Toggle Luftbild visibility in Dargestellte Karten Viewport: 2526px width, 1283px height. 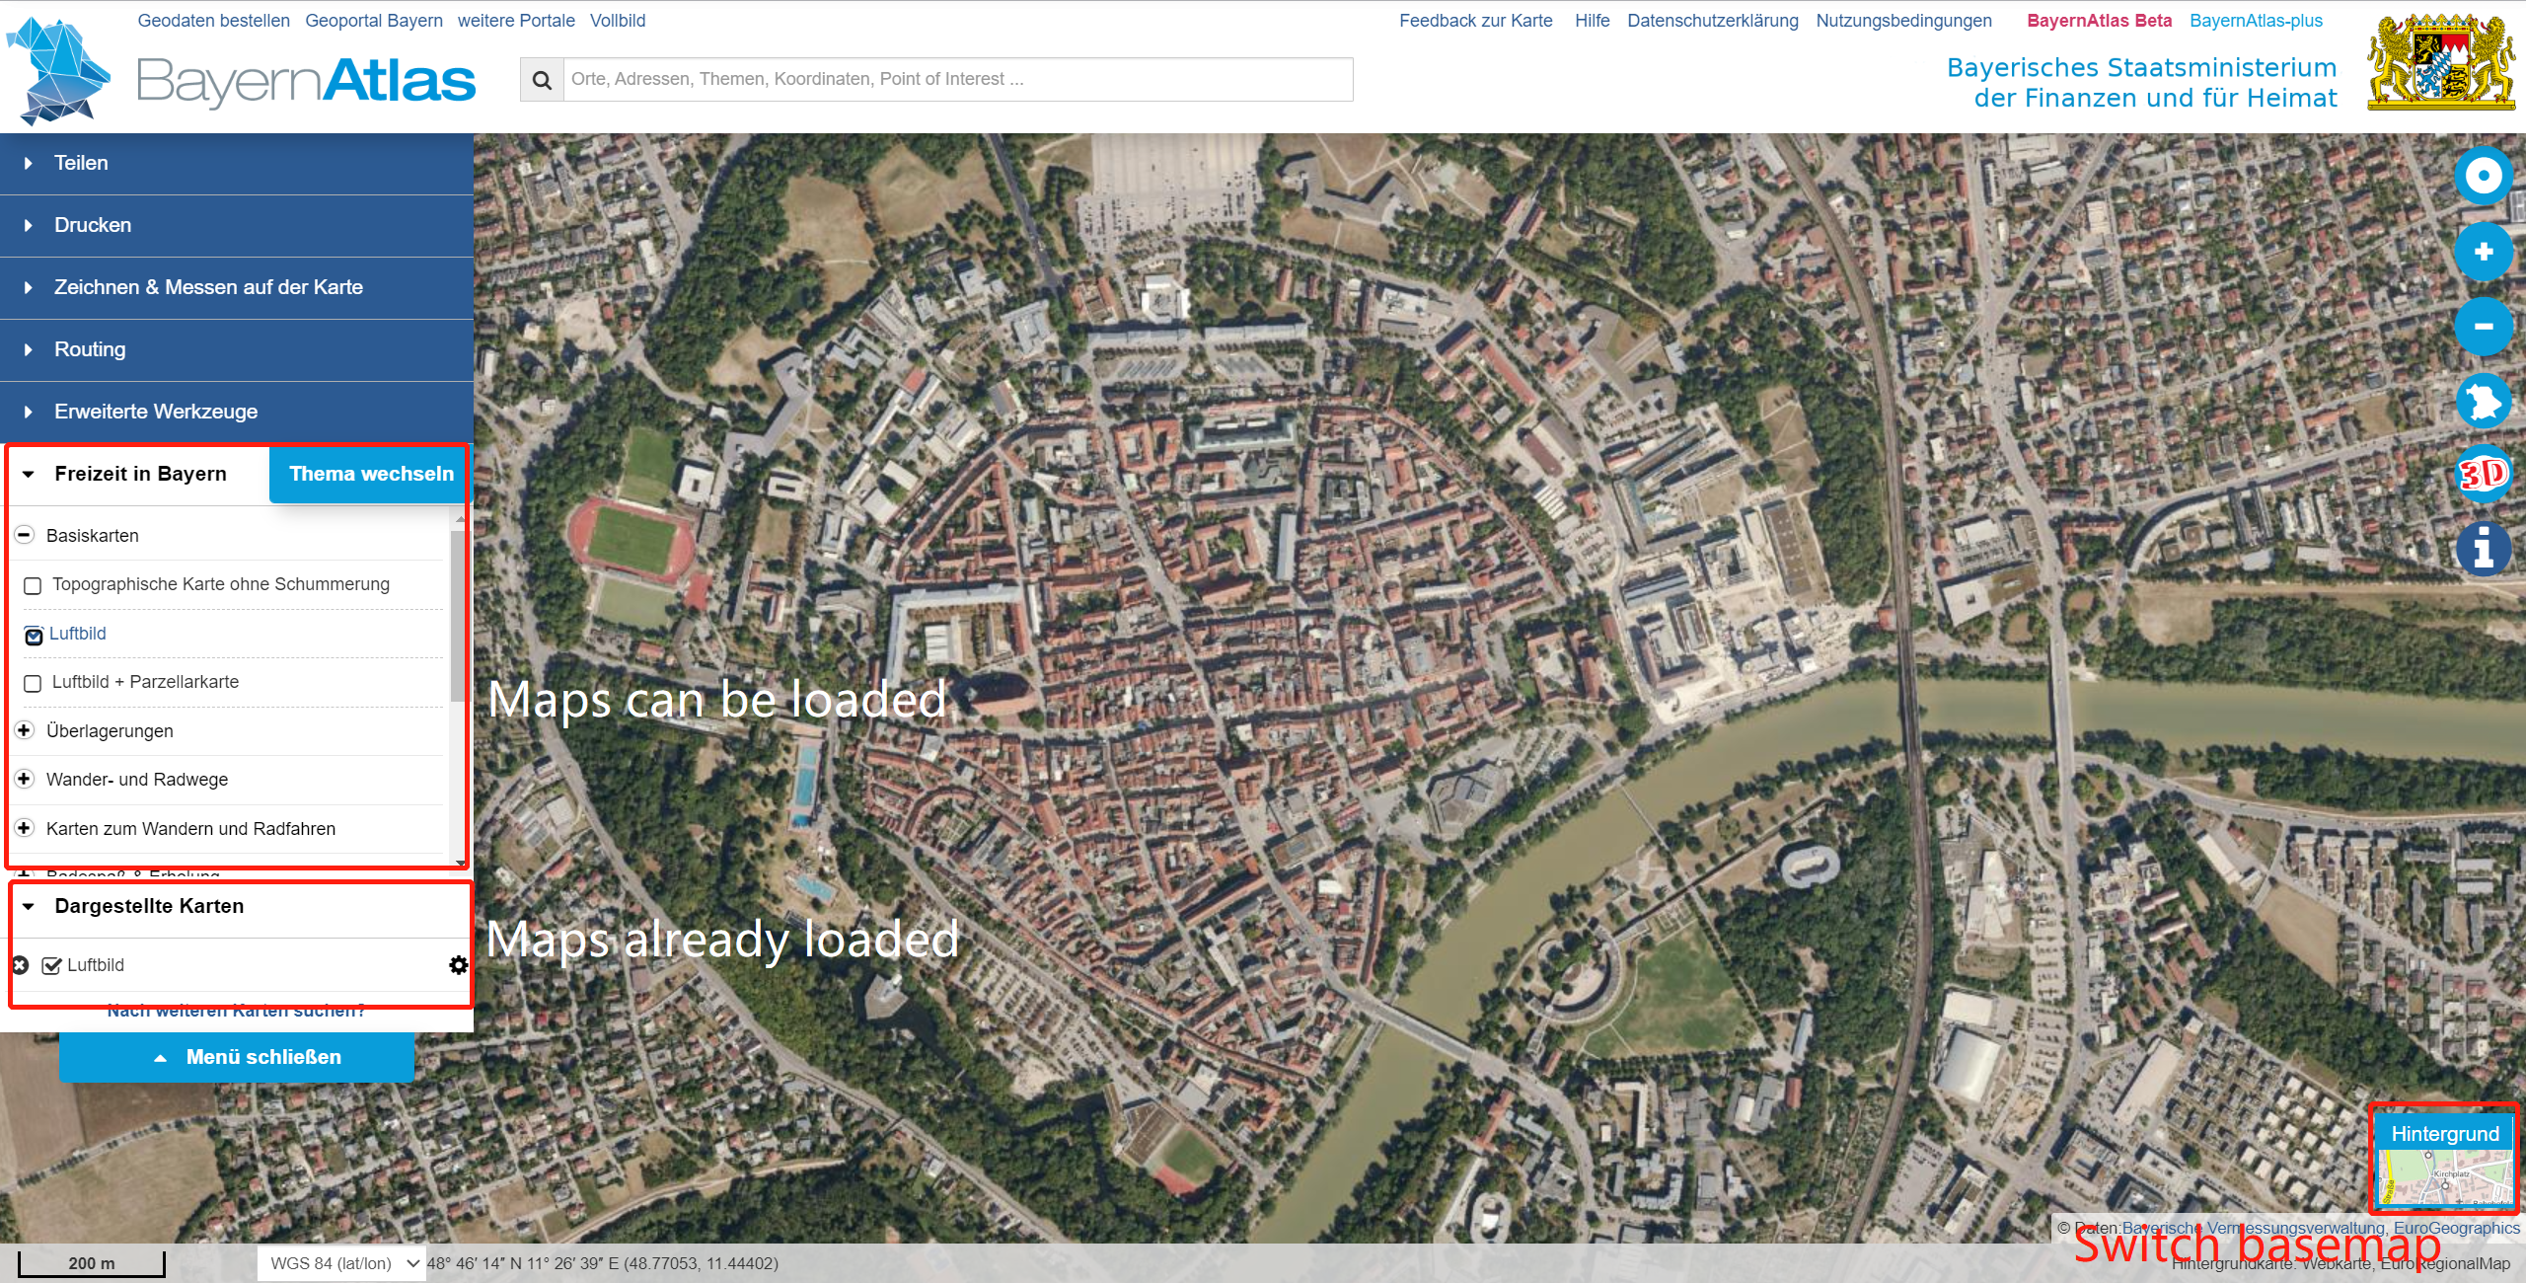coord(52,966)
